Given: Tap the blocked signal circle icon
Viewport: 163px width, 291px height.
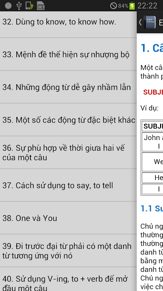Looking at the screenshot, I should click(x=113, y=6).
